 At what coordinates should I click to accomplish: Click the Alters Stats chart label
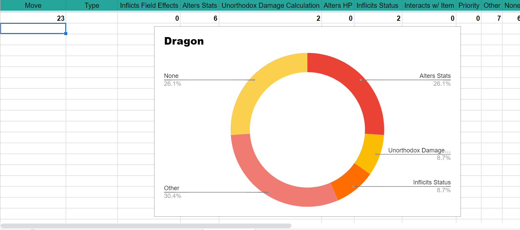coord(435,76)
